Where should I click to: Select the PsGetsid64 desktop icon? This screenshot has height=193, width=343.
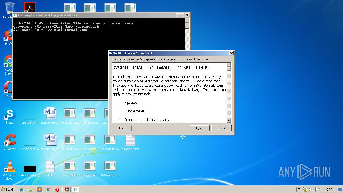(70, 142)
